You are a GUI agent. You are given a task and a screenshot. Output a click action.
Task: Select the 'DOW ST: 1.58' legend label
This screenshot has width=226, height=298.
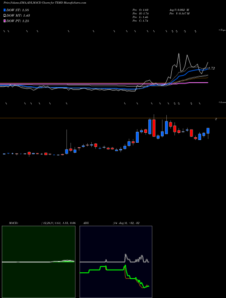(18, 10)
